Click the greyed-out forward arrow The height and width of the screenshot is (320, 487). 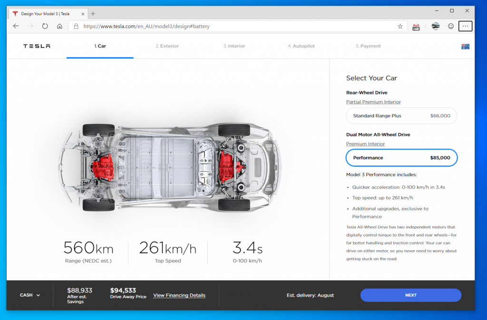(x=30, y=27)
